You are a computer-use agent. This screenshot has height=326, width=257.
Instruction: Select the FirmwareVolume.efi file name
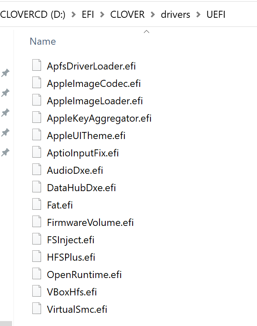[x=90, y=223]
